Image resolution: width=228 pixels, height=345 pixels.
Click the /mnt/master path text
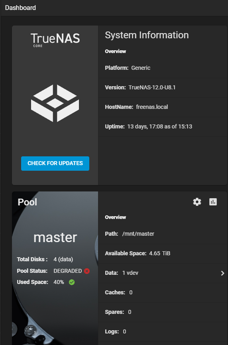point(138,234)
